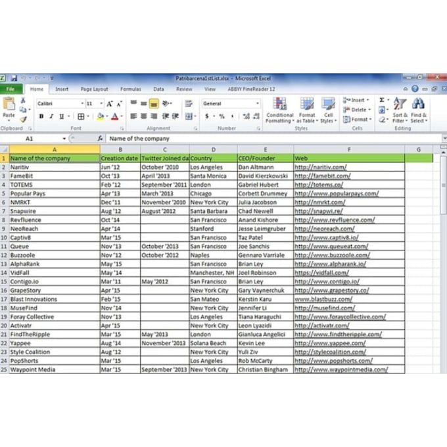Image resolution: width=447 pixels, height=447 pixels.
Task: Save workbook from Quick Access Toolbar
Action: [x=14, y=78]
